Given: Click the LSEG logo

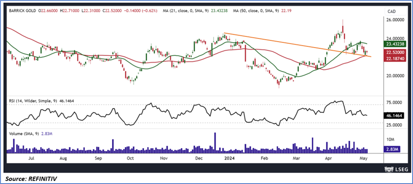Looking at the screenshot, I should click(396, 169).
